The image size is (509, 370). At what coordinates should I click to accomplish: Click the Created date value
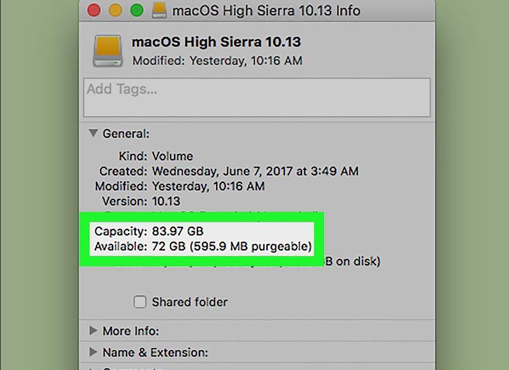[255, 171]
